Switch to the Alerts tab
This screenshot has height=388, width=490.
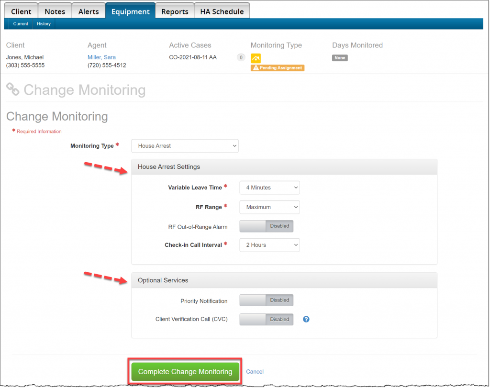click(89, 11)
